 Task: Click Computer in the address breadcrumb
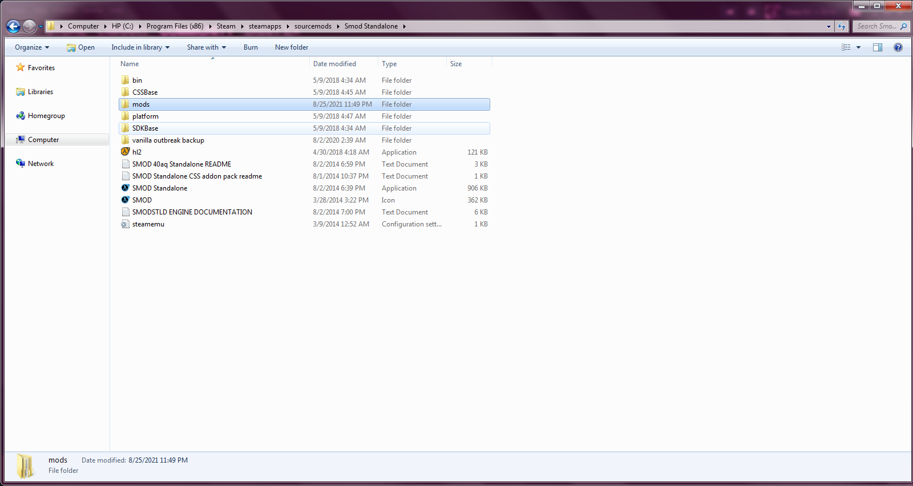click(83, 26)
